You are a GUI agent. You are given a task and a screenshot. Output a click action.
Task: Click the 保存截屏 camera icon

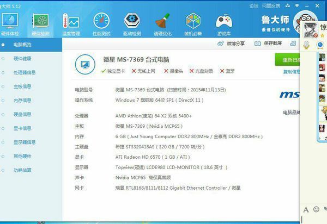click(x=258, y=43)
